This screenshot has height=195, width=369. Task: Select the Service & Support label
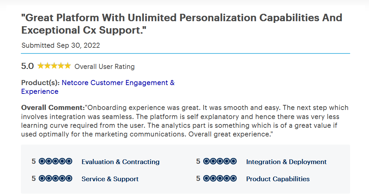(x=110, y=179)
